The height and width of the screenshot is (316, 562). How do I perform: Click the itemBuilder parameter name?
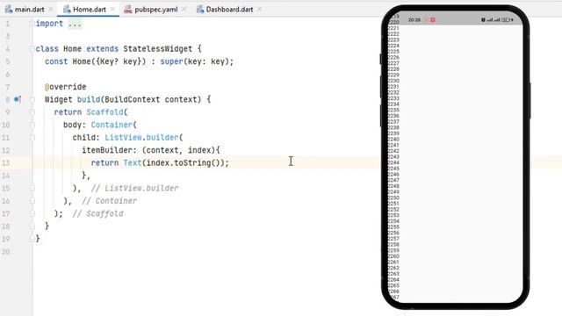[x=107, y=150]
